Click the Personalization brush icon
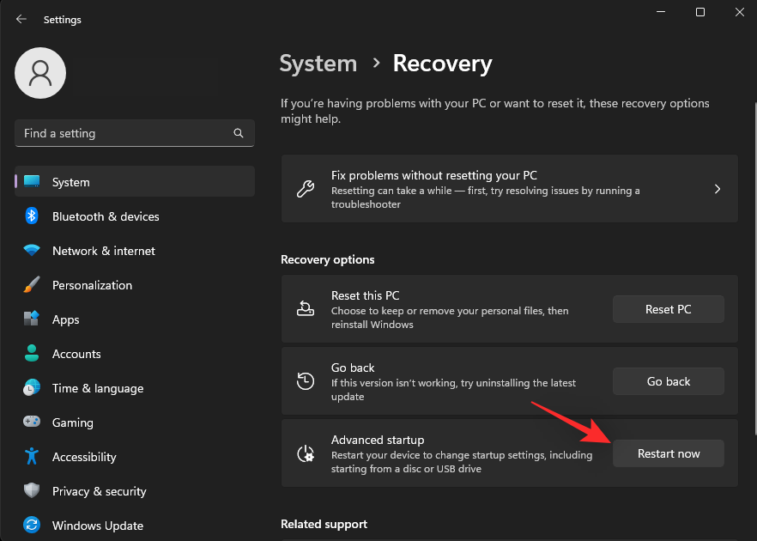The height and width of the screenshot is (541, 757). (32, 285)
